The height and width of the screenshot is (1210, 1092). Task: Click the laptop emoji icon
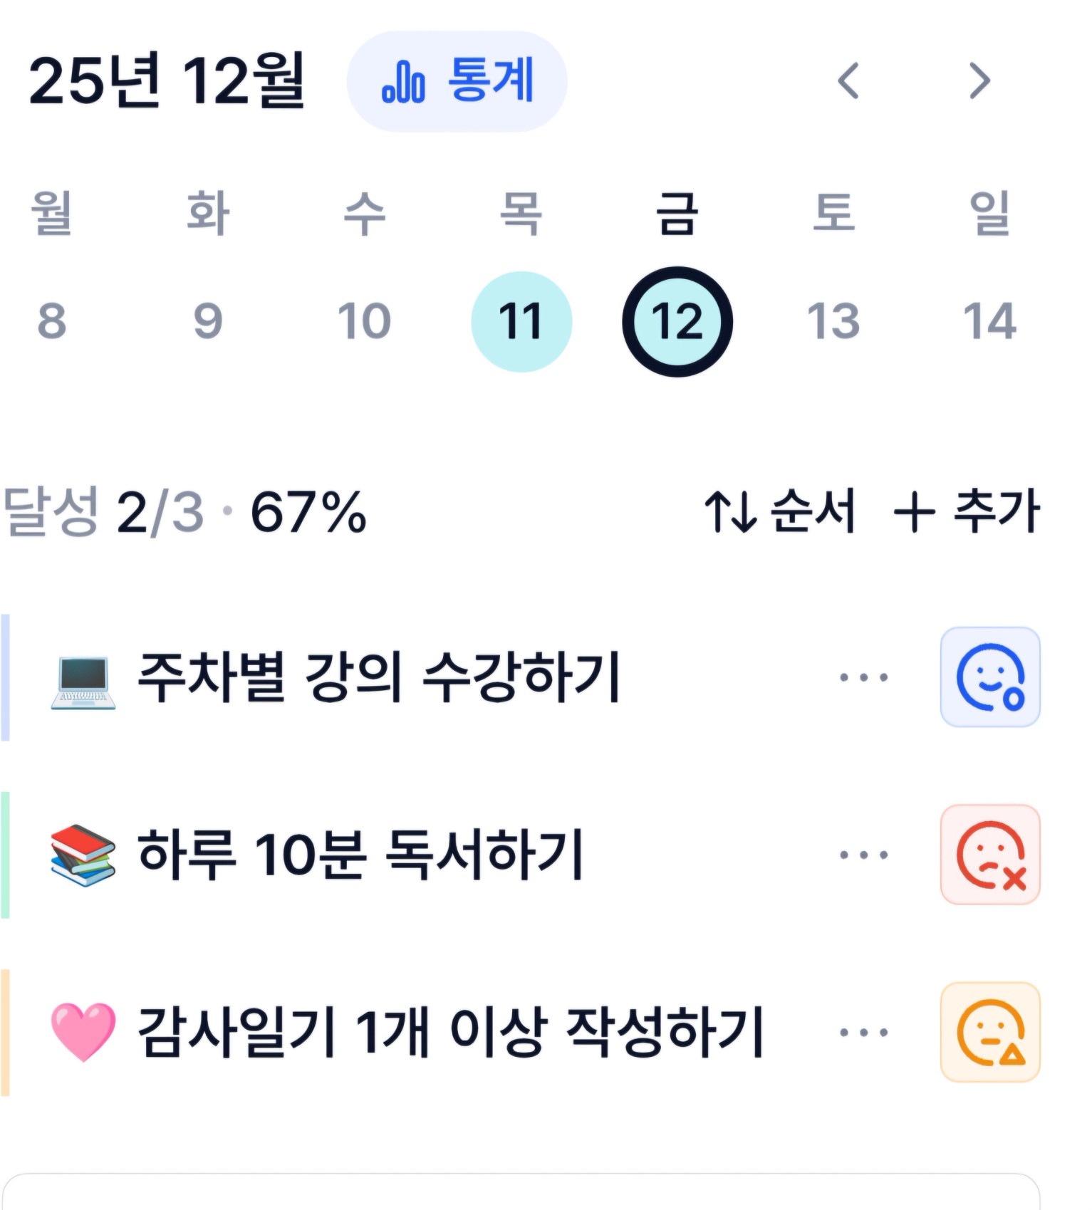pyautogui.click(x=83, y=681)
